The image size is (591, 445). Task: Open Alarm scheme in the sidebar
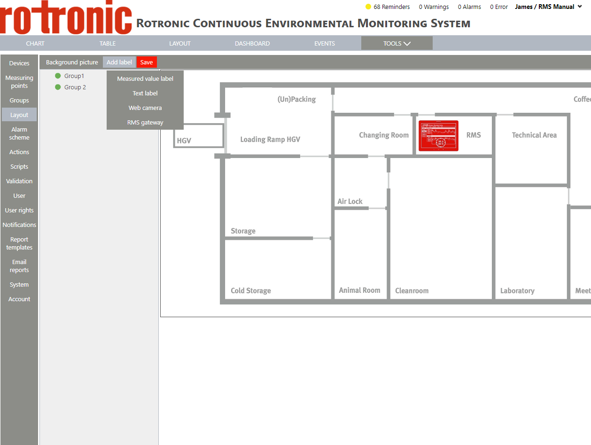click(19, 133)
